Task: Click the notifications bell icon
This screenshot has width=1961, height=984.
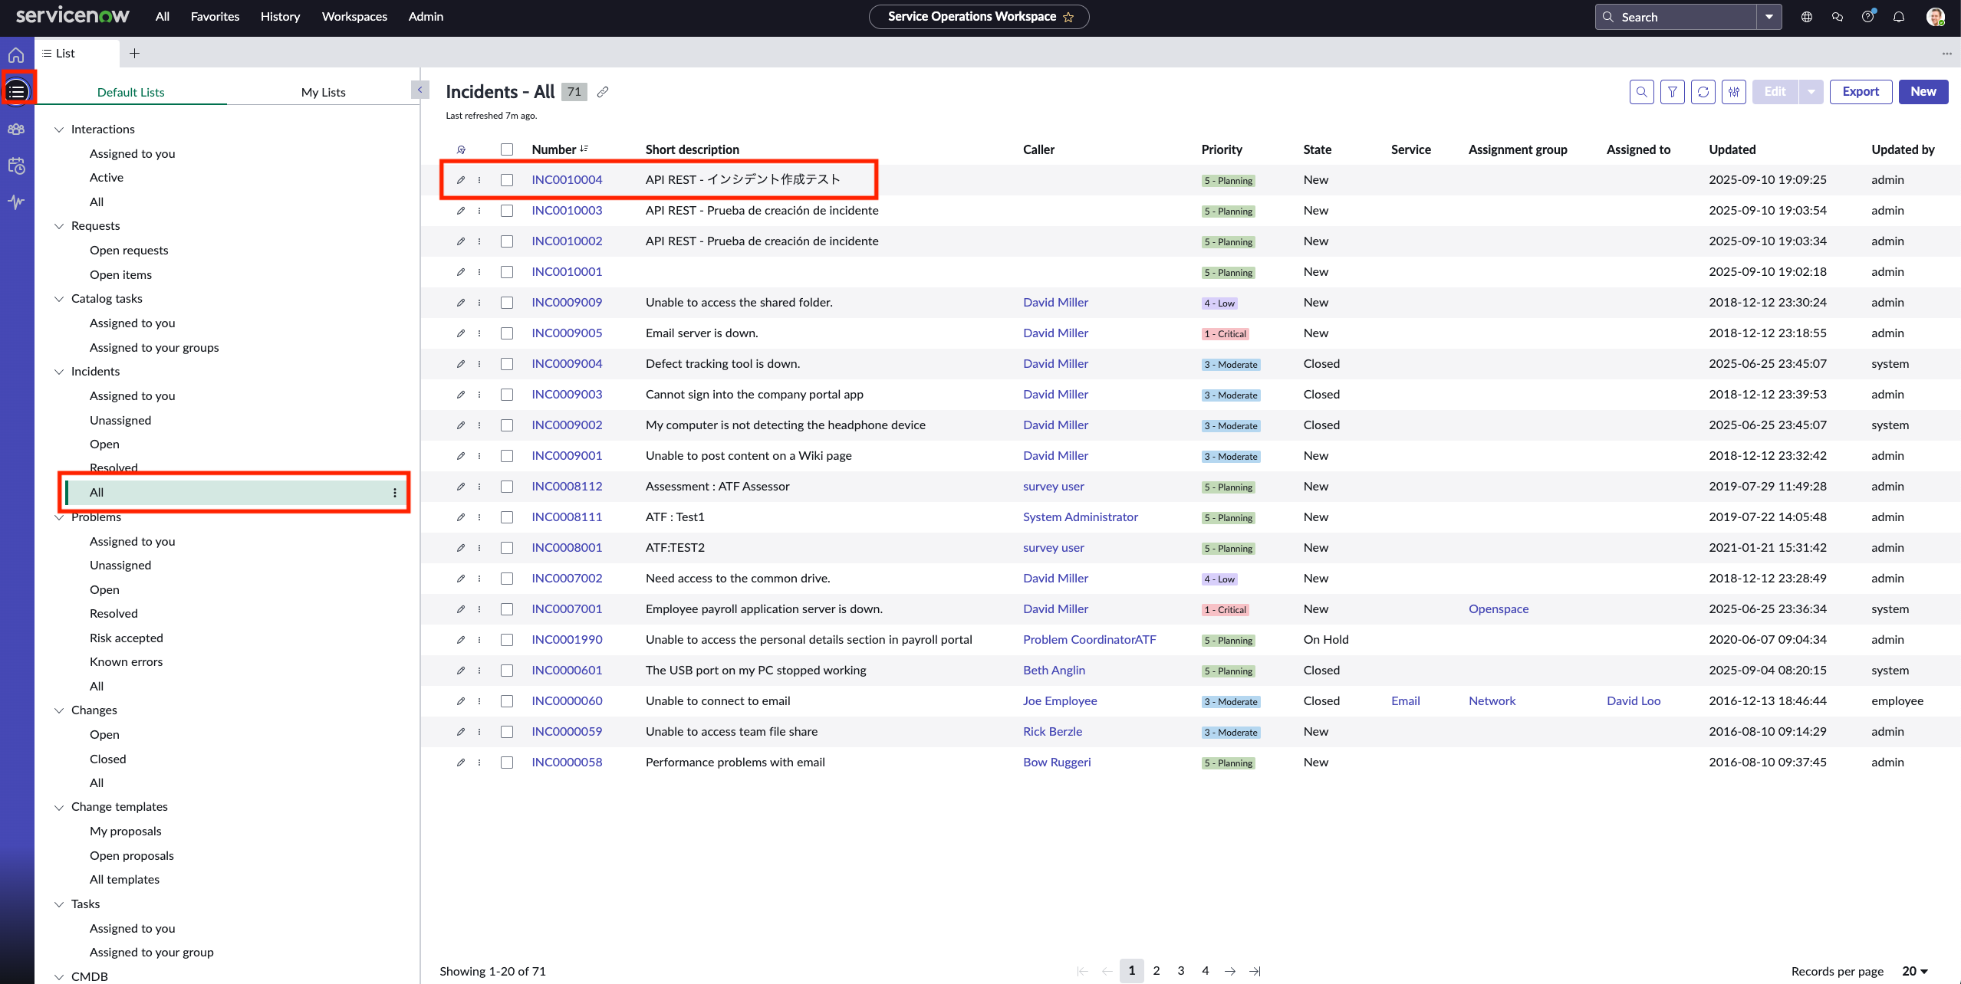Action: pyautogui.click(x=1898, y=17)
